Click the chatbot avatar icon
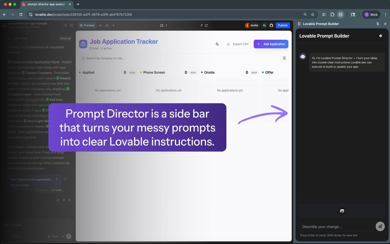Image resolution: width=390 pixels, height=244 pixels. 303,56
